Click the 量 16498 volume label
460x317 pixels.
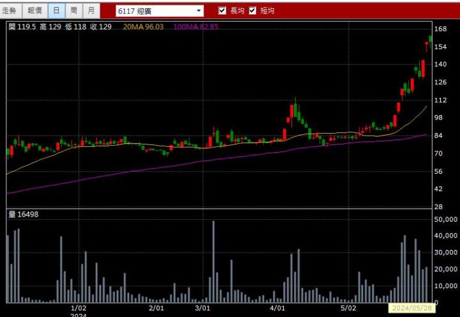[23, 214]
